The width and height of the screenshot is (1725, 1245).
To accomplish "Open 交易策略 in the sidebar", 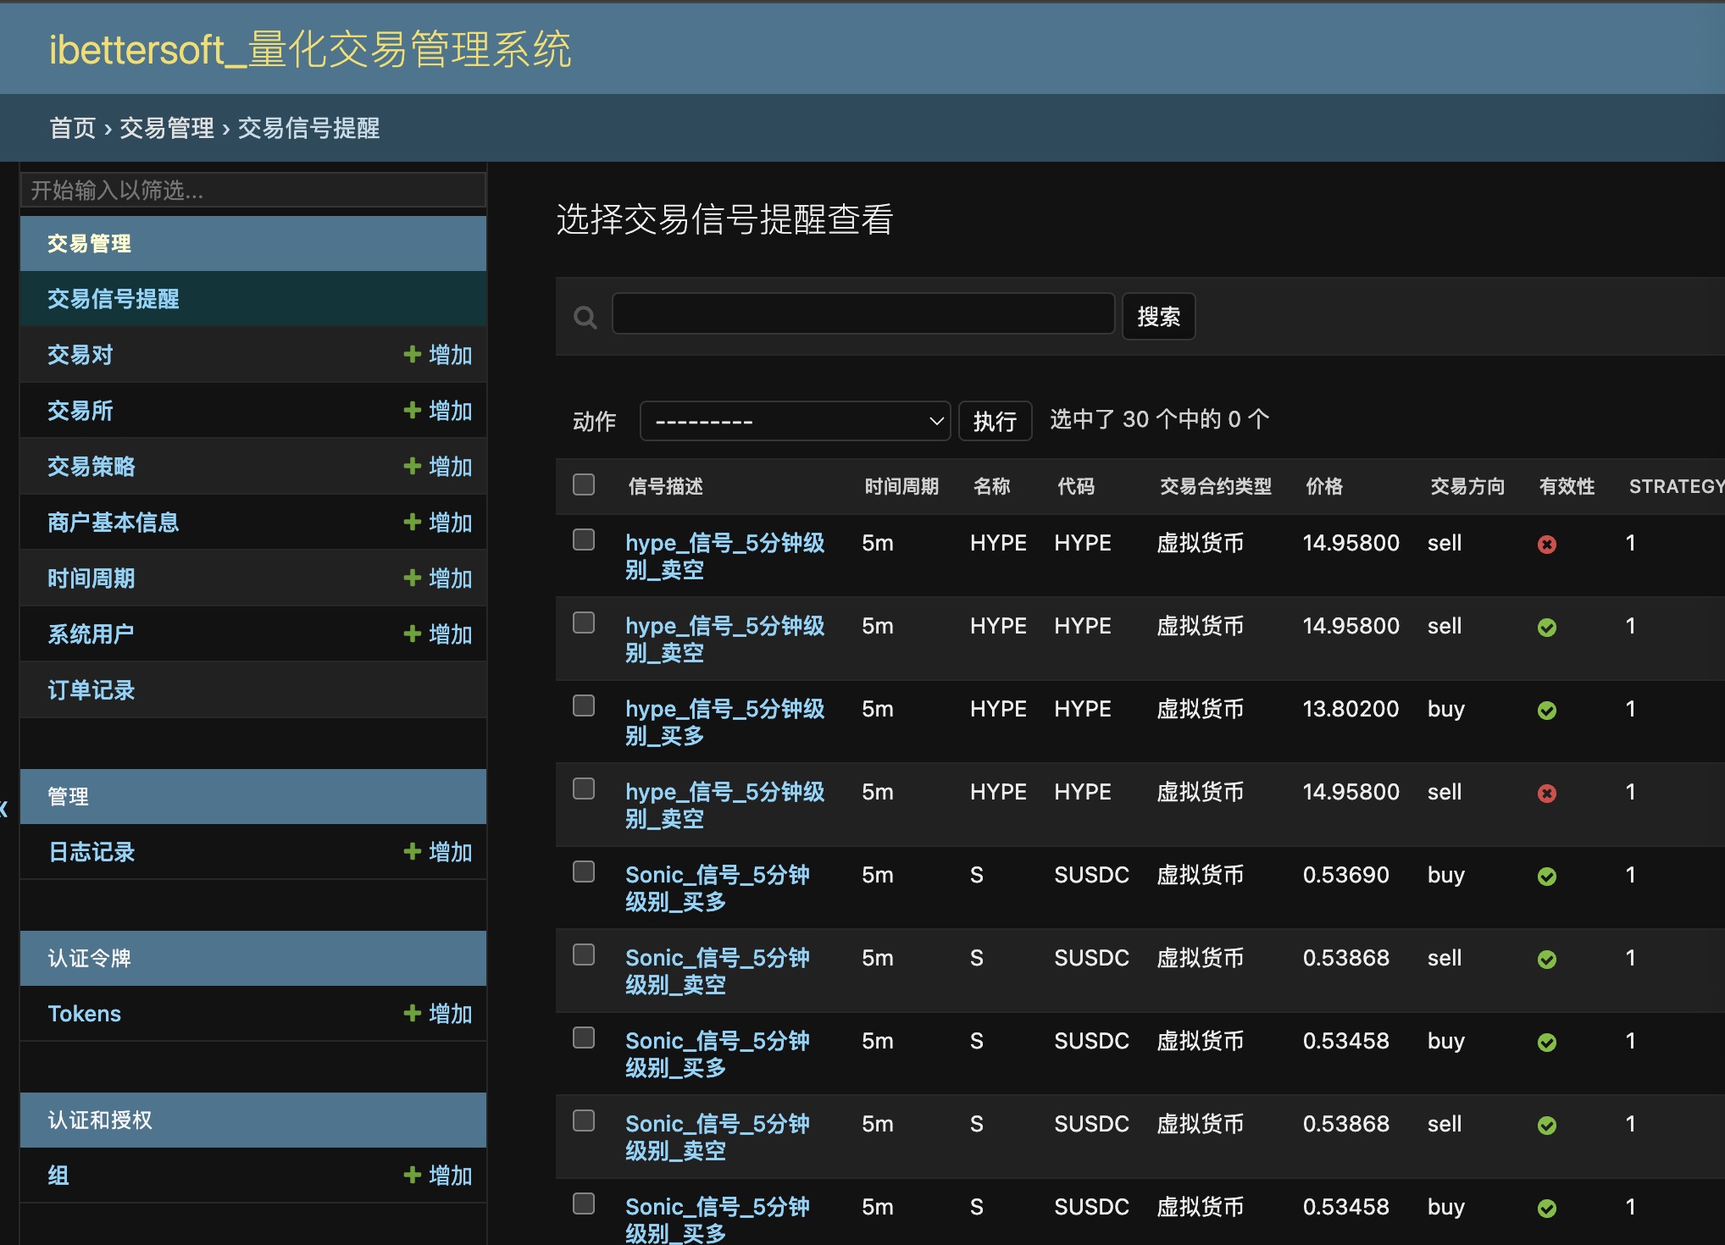I will 92,467.
